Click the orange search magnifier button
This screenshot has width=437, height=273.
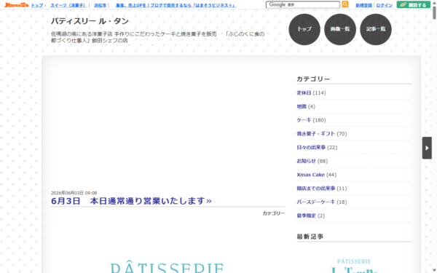tap(345, 4)
